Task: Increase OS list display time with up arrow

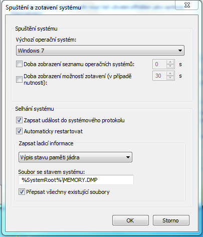Action: 170,62
